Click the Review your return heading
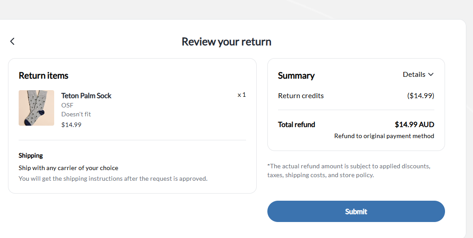Image resolution: width=473 pixels, height=238 pixels. (x=226, y=42)
